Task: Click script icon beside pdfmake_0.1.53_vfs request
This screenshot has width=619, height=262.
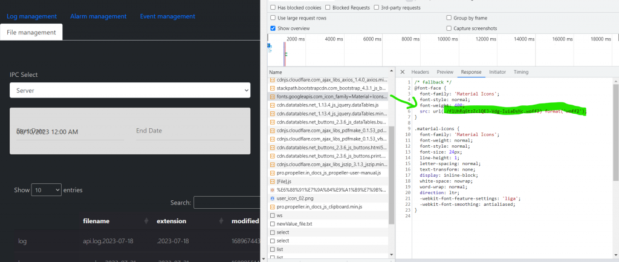Action: pos(273,139)
